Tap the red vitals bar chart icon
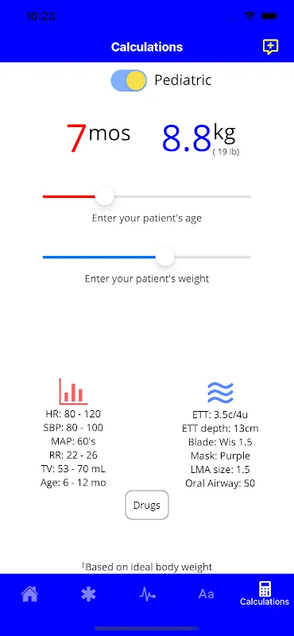Viewport: 294px width, 636px height. pos(73,391)
